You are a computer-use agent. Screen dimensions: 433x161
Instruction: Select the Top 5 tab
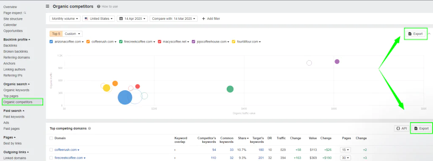coord(56,34)
